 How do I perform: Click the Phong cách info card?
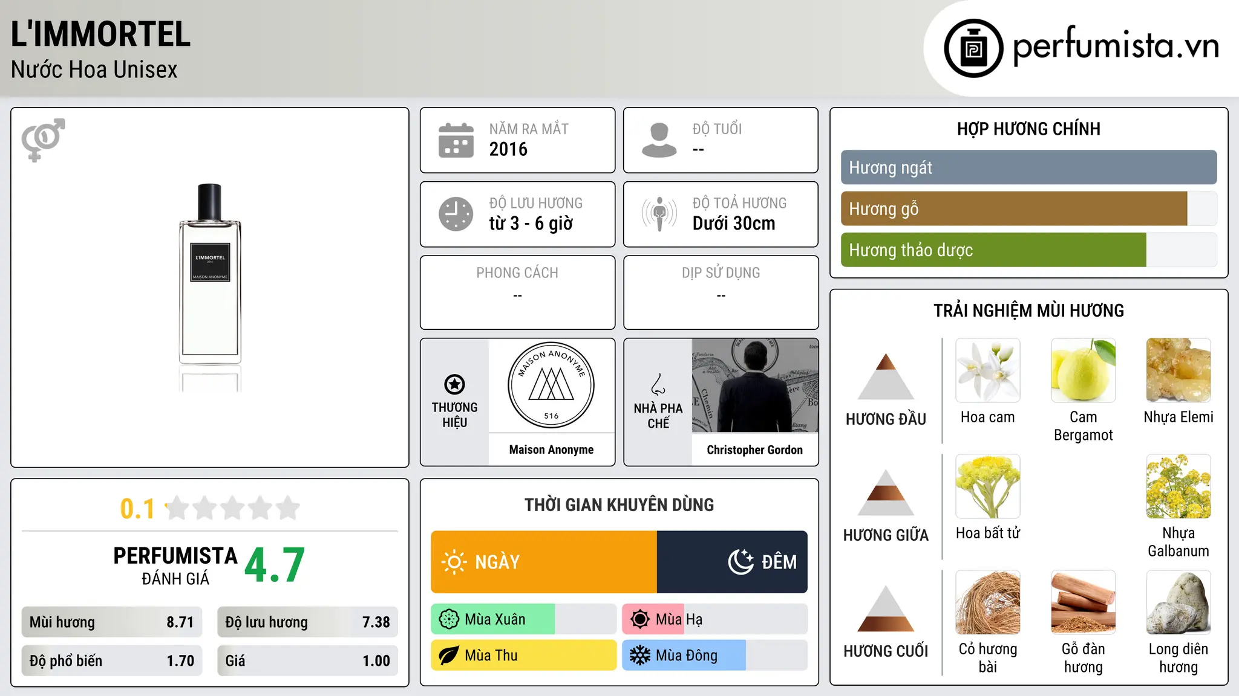coord(517,292)
